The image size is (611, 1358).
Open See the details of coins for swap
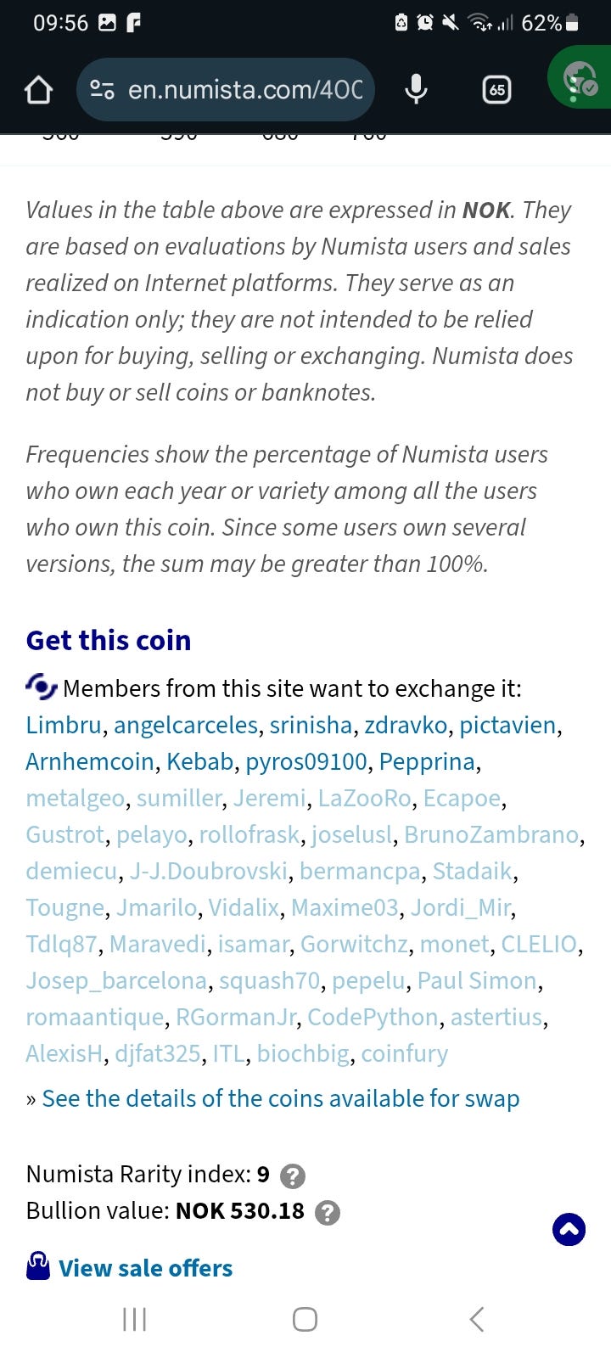click(x=280, y=1098)
